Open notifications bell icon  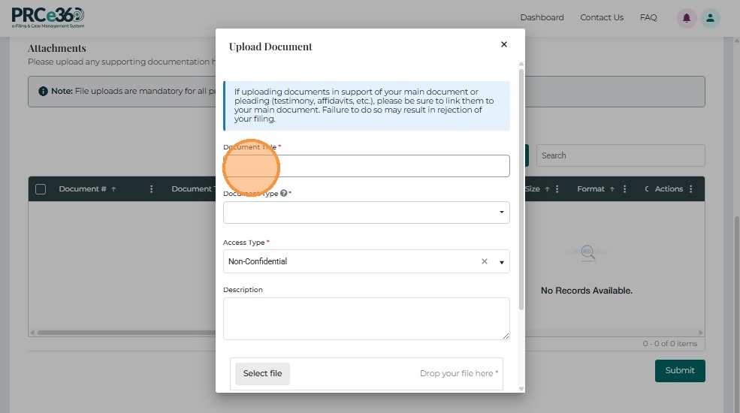[686, 18]
